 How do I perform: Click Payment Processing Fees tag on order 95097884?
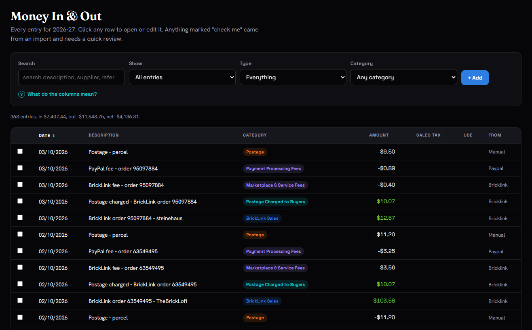coord(274,168)
